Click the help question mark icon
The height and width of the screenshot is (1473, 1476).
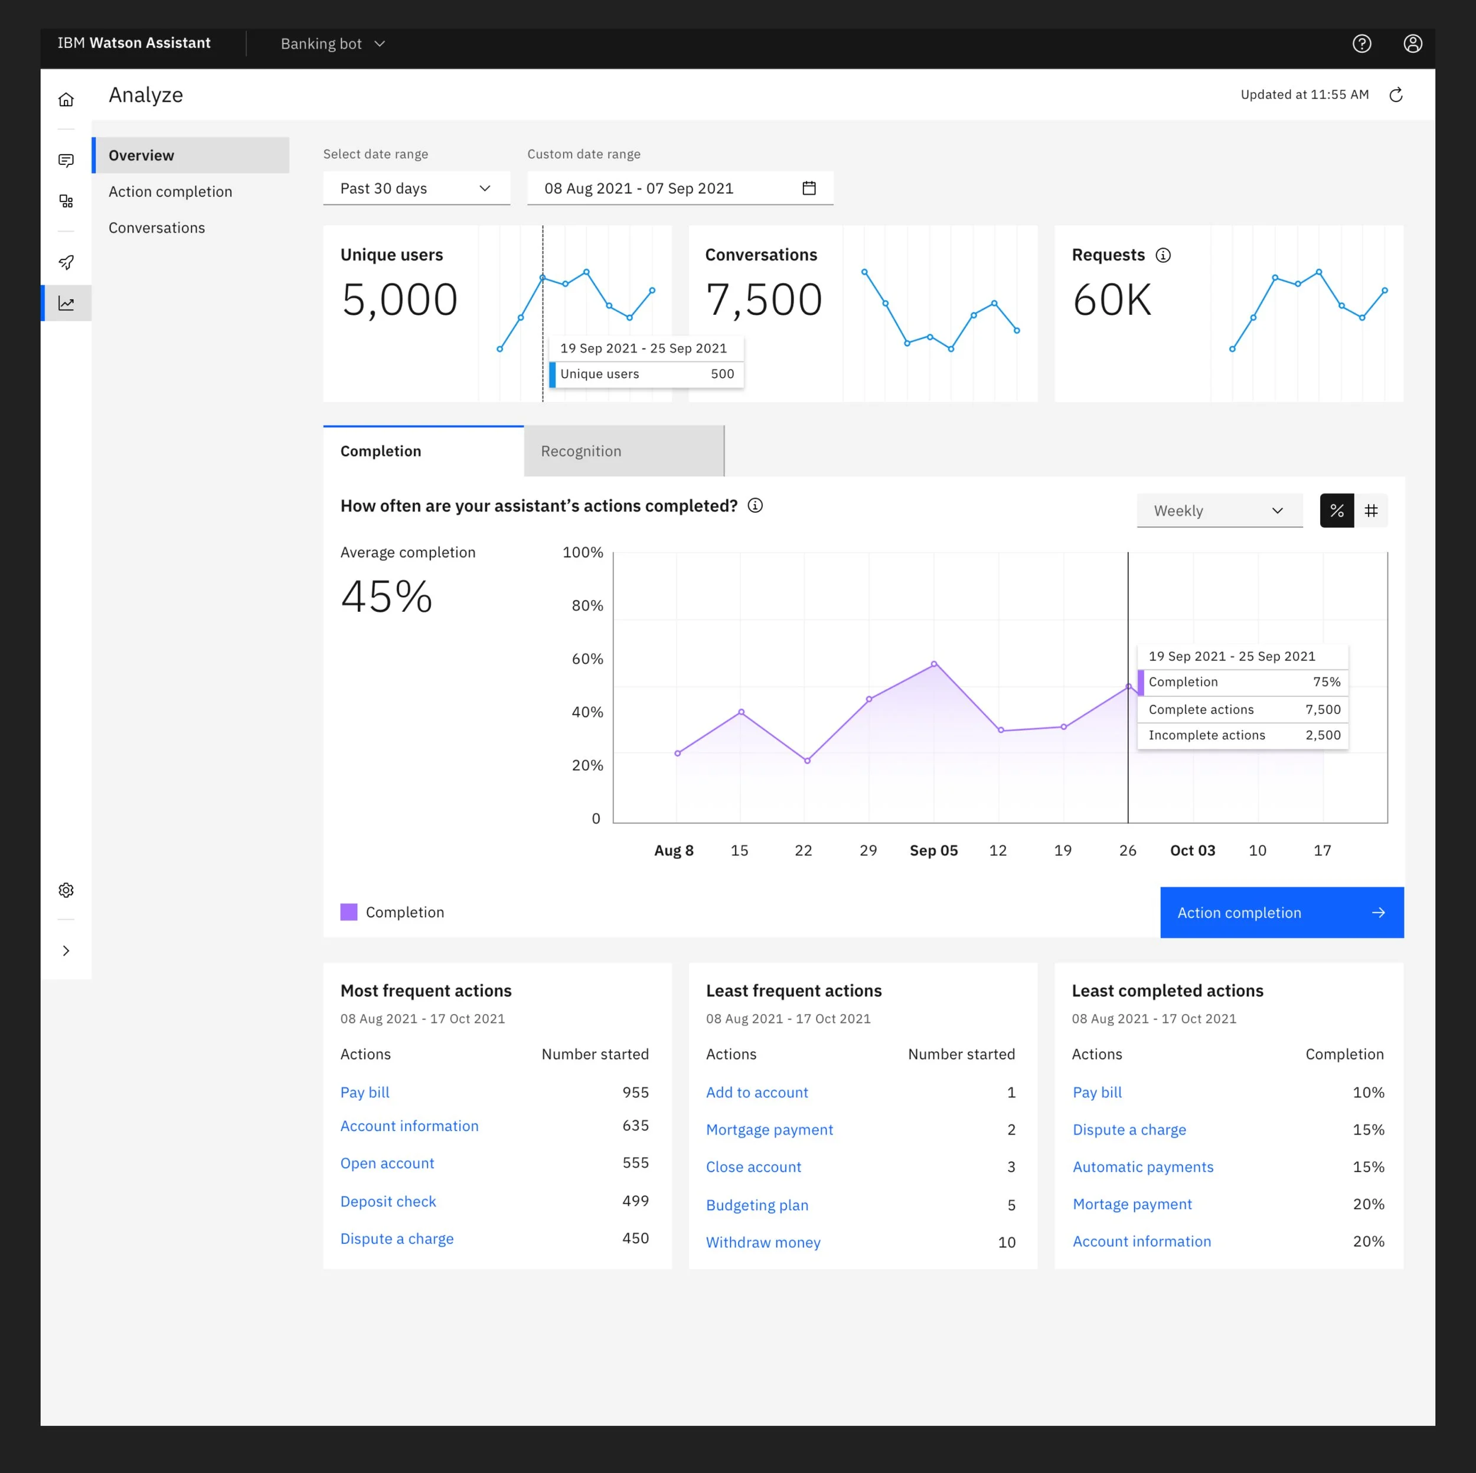tap(1361, 44)
